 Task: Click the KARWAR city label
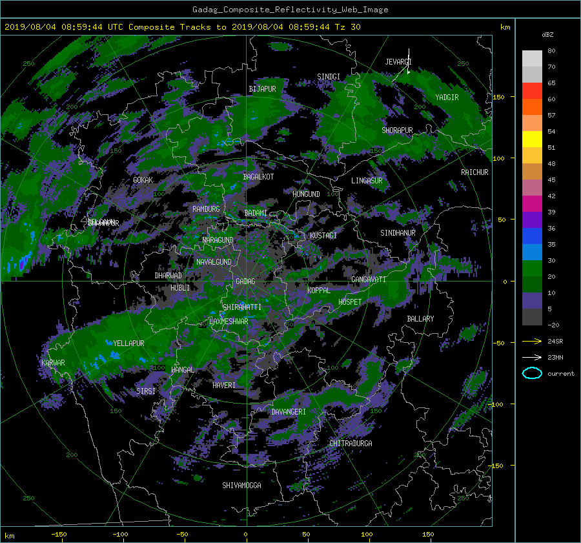(x=53, y=362)
